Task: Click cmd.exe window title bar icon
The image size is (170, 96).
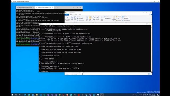Action: pyautogui.click(x=40, y=24)
